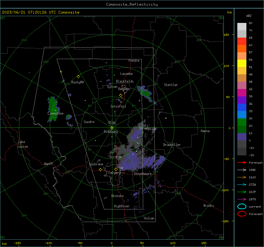This screenshot has height=247, width=264.
Task: Click the -30 value on the dBZ scale
Action: 251,155
